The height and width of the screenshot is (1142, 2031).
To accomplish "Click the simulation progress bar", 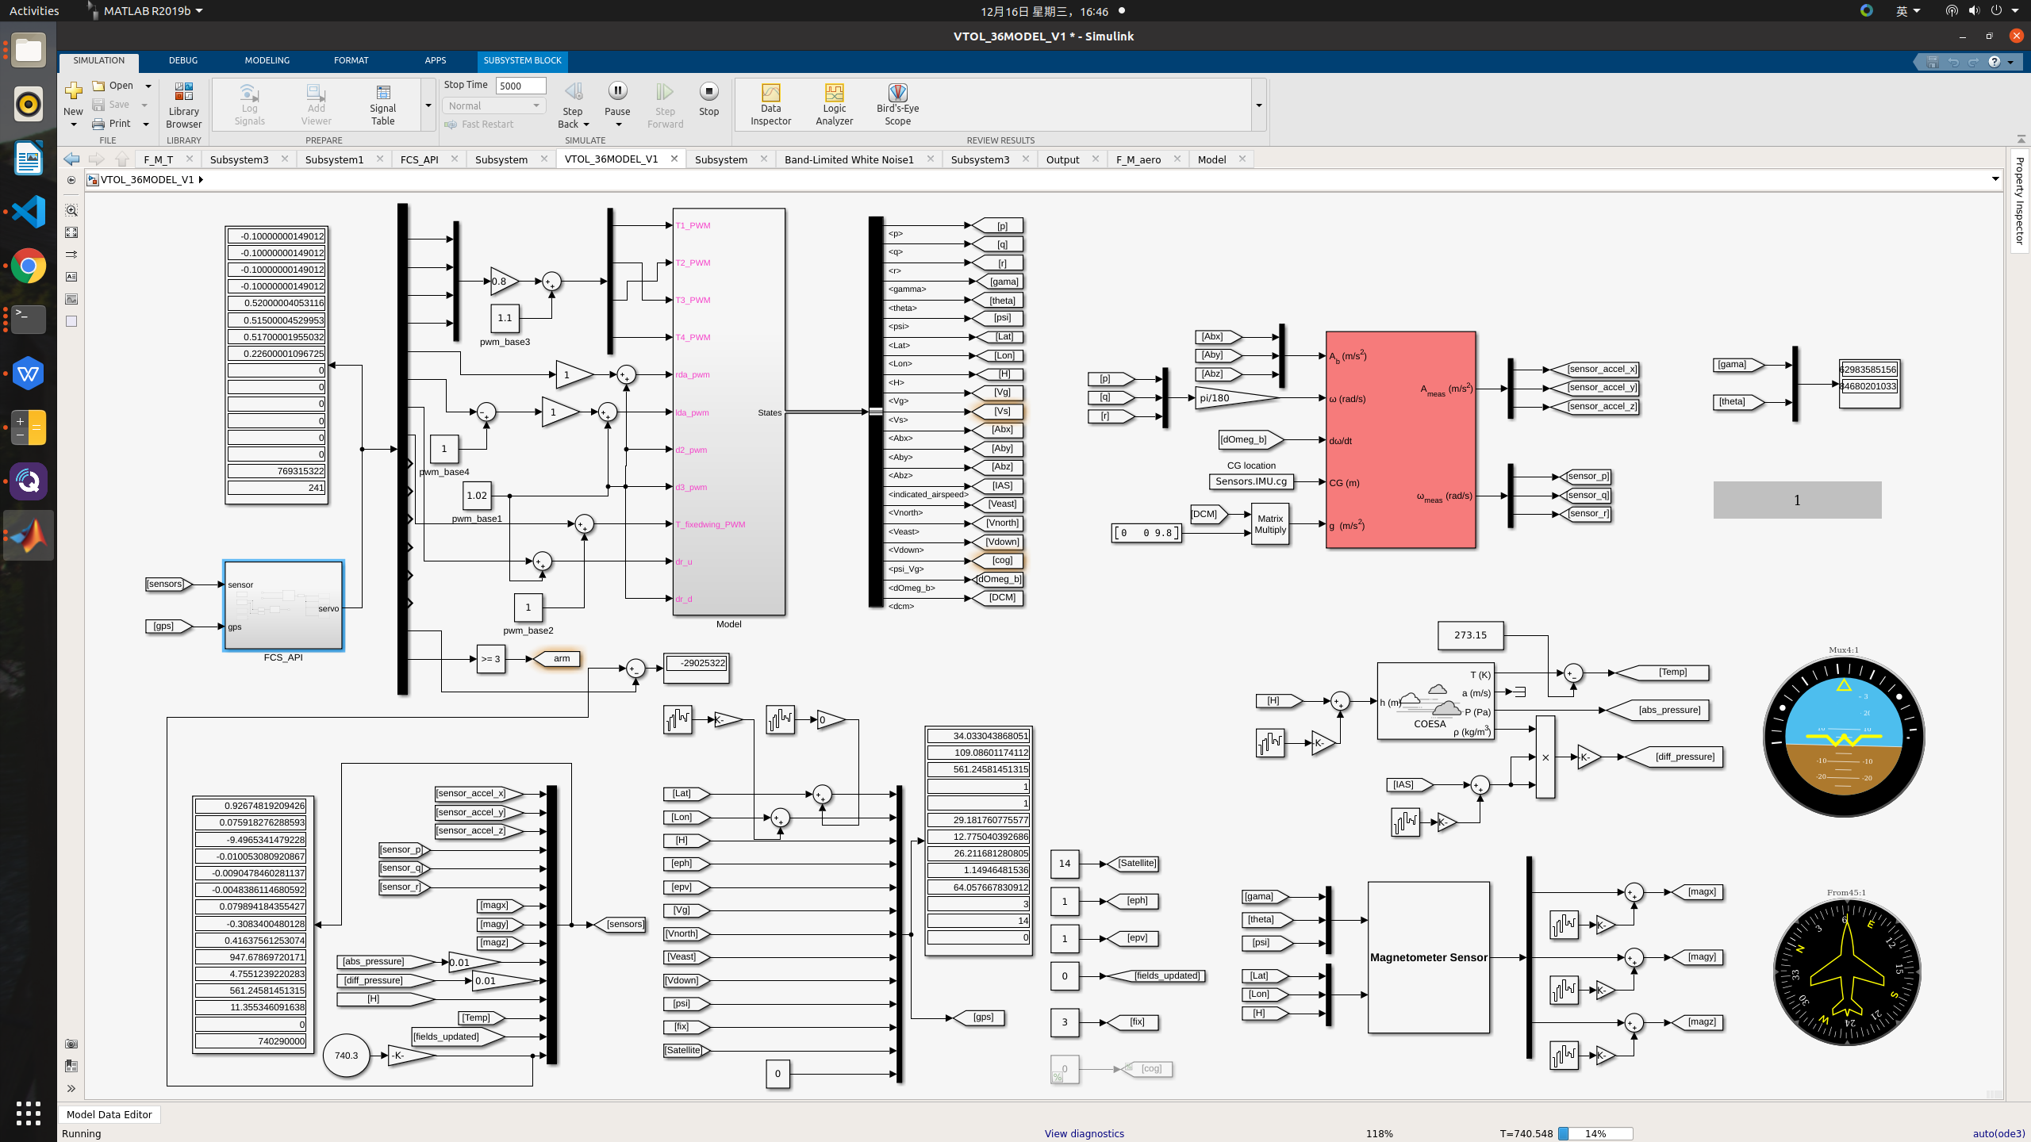I will tap(1595, 1133).
